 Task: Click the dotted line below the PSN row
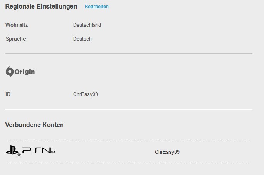pos(129,163)
